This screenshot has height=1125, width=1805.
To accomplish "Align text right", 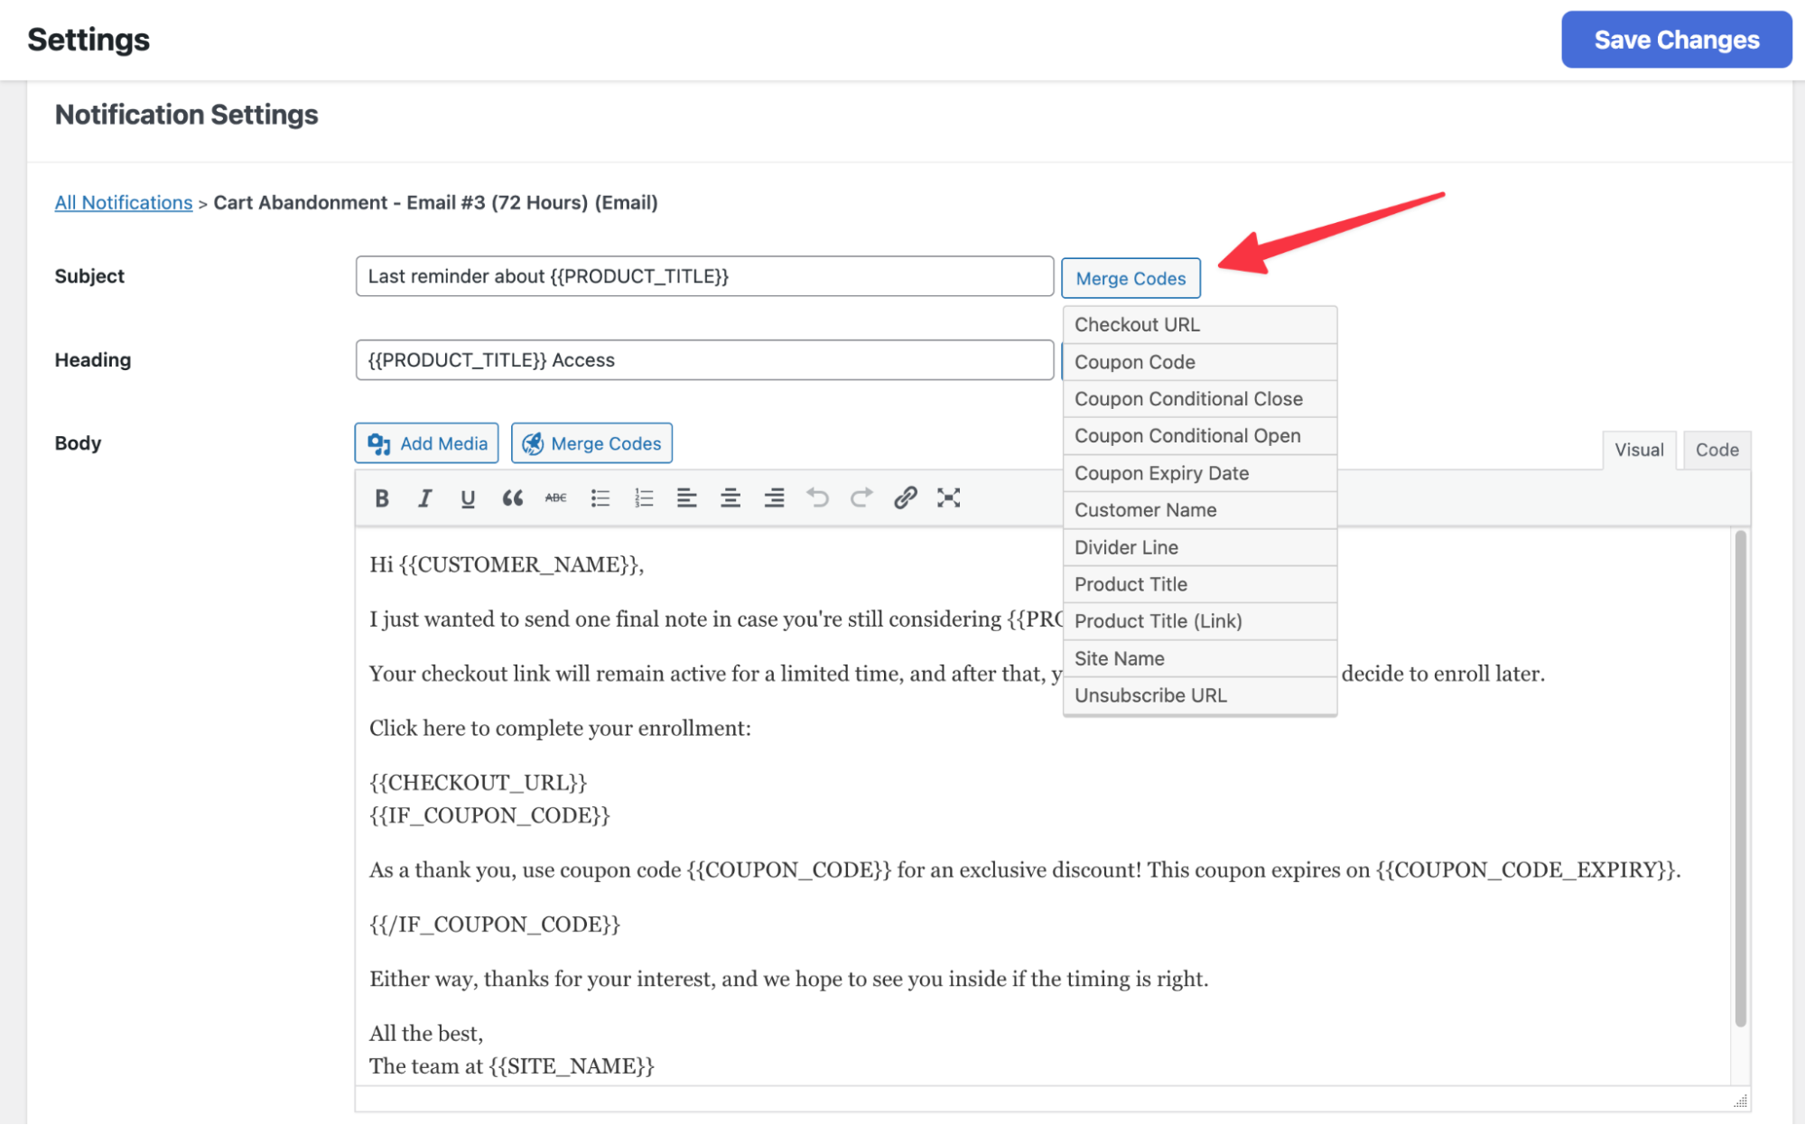I will 774,497.
